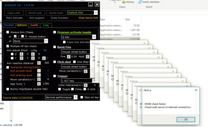Enable the Burst Fire checkbox
This screenshot has width=208, height=127.
[x=55, y=47]
